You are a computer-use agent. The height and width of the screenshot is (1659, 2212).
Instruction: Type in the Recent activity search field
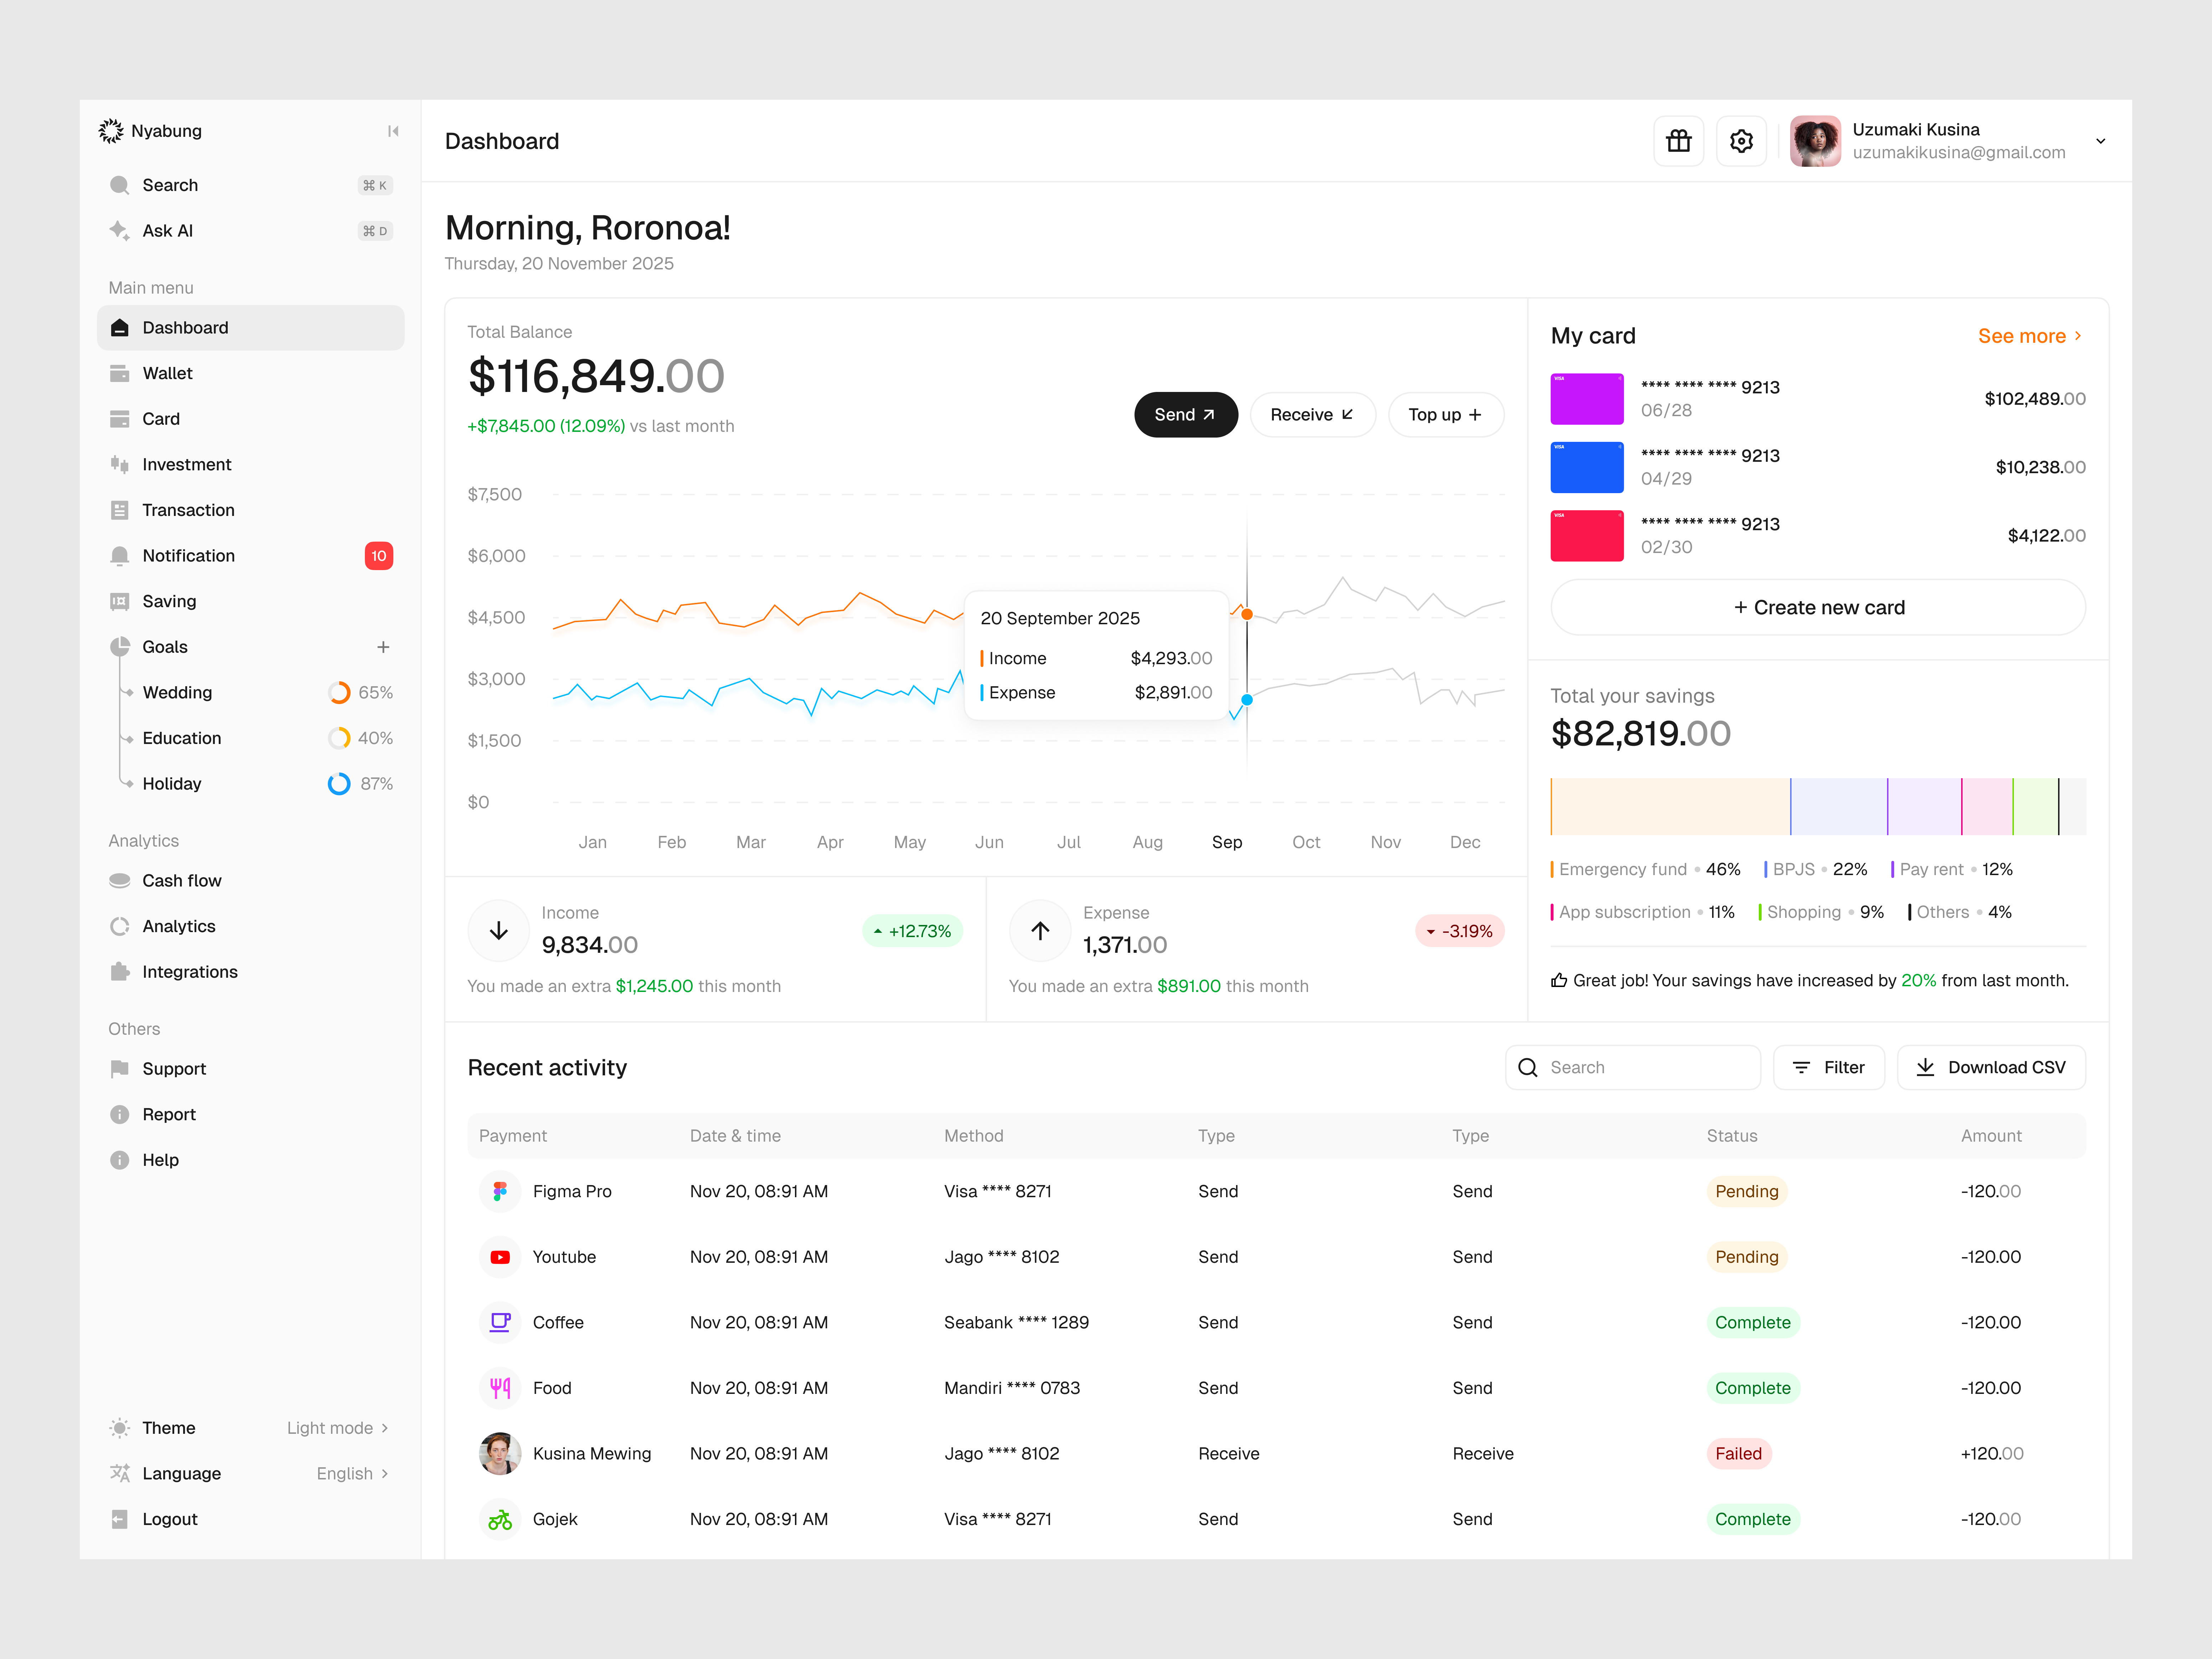point(1633,1067)
